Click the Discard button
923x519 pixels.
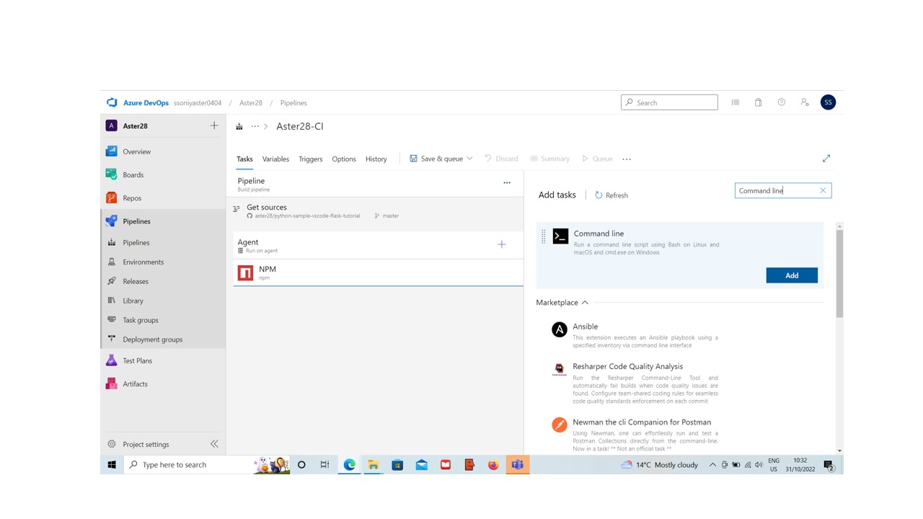[501, 159]
